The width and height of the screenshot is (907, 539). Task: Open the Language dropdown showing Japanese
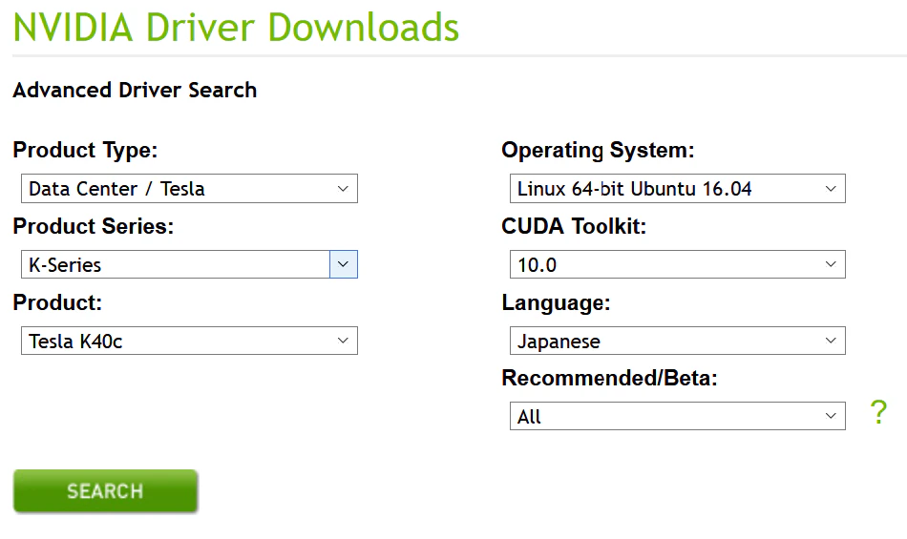(677, 341)
